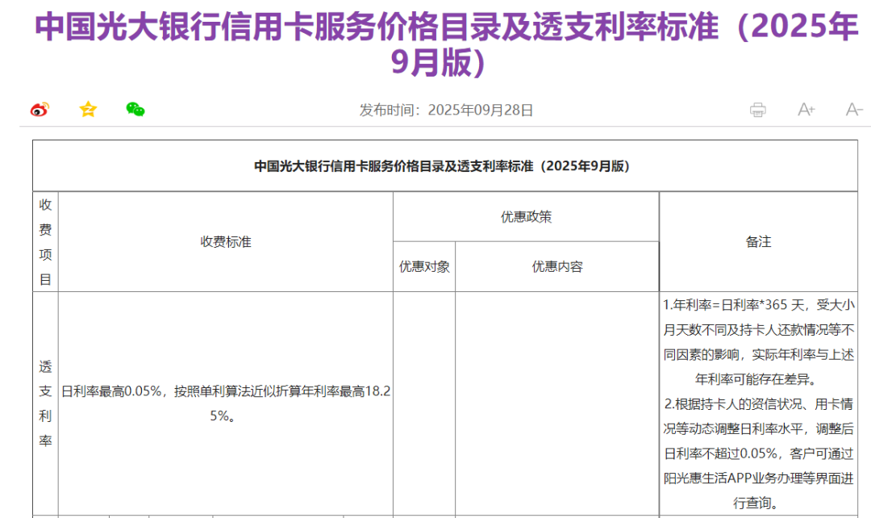The width and height of the screenshot is (871, 518).
Task: Click the 透支利率 row label
Action: (46, 403)
